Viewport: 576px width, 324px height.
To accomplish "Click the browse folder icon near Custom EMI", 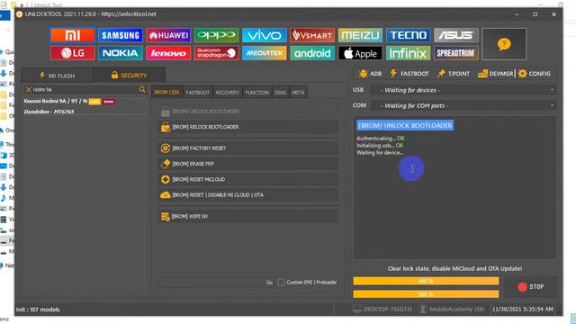I will coord(269,282).
